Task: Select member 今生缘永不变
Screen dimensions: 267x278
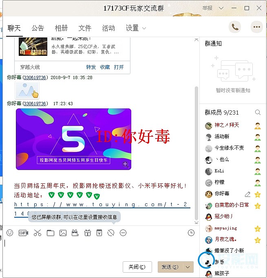Action: coord(229,148)
